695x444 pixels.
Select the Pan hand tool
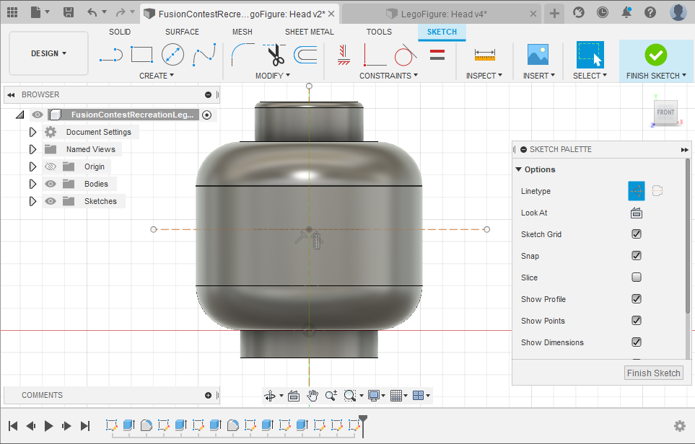click(x=312, y=395)
